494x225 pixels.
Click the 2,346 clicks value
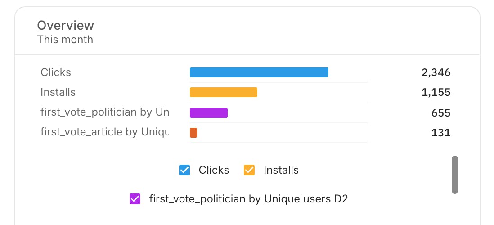436,73
